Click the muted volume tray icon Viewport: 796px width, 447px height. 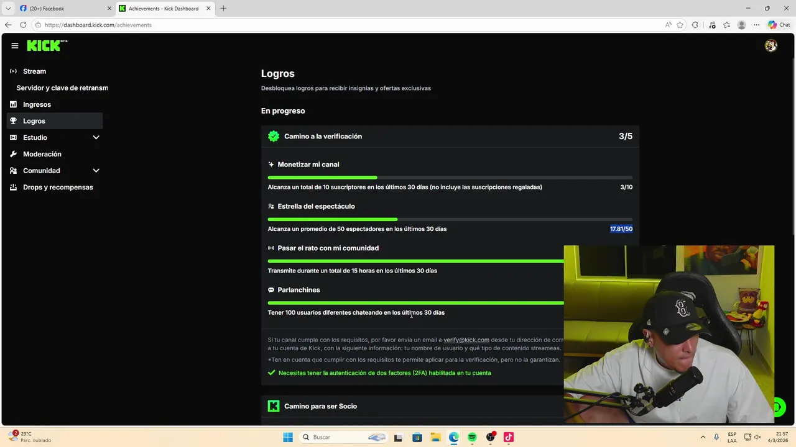758,437
